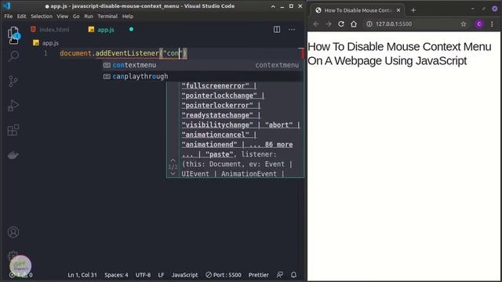
Task: Choose contextmenu autocomplete suggestion
Action: click(202, 65)
